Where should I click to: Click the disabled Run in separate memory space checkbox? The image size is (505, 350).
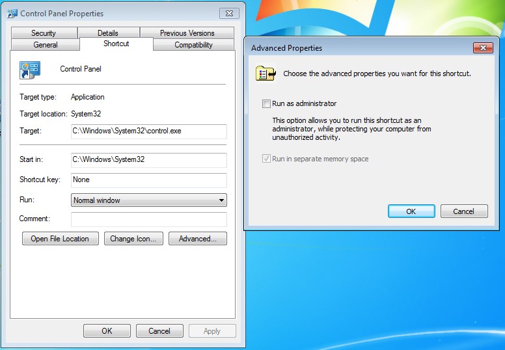(266, 159)
